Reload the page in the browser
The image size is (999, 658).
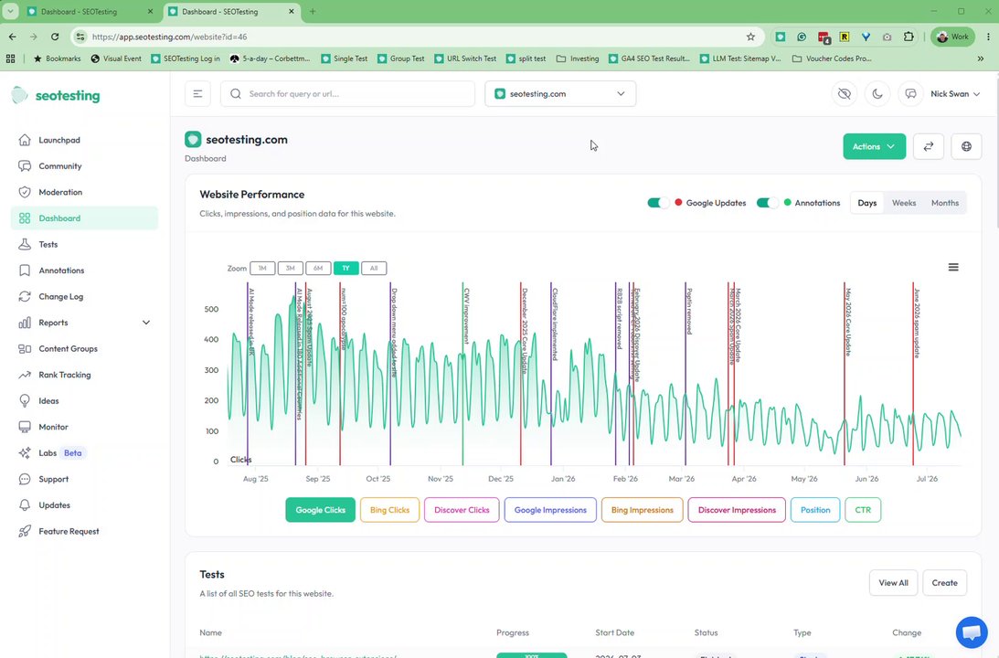point(55,37)
